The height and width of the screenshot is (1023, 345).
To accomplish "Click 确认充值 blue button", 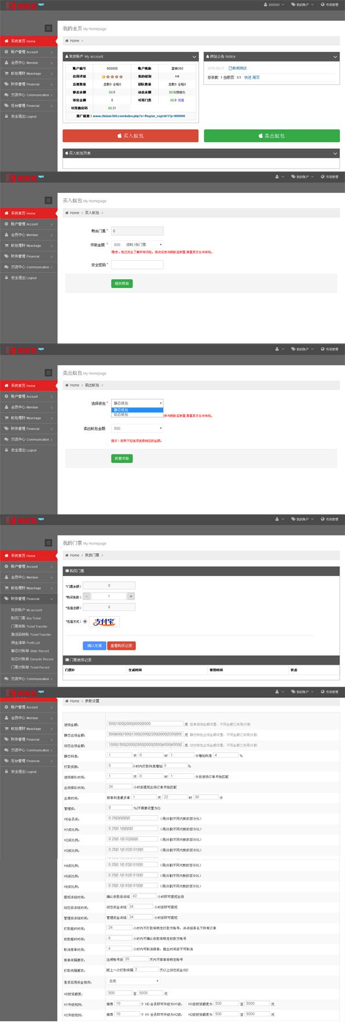I will click(94, 645).
